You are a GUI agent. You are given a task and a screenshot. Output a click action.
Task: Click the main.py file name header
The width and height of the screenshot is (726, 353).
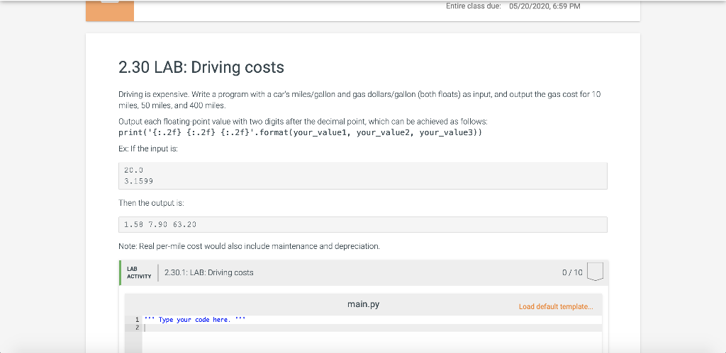click(363, 304)
